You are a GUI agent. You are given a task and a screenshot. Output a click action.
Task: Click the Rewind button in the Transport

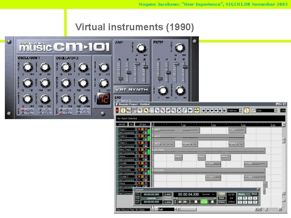(180, 202)
